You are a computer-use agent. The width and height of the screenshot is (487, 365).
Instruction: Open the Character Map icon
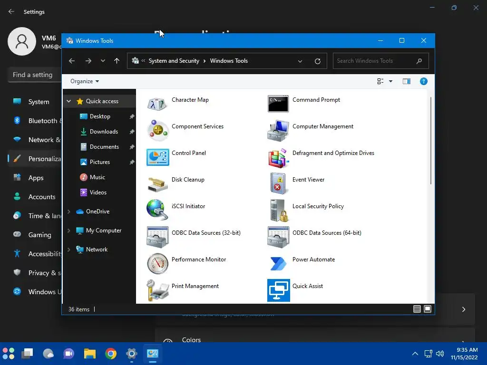tap(157, 104)
